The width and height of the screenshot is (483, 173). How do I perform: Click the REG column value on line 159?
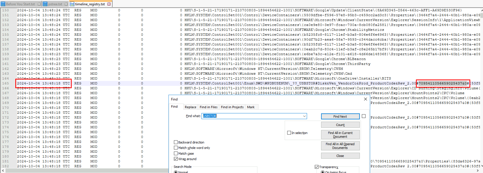[x=78, y=54]
